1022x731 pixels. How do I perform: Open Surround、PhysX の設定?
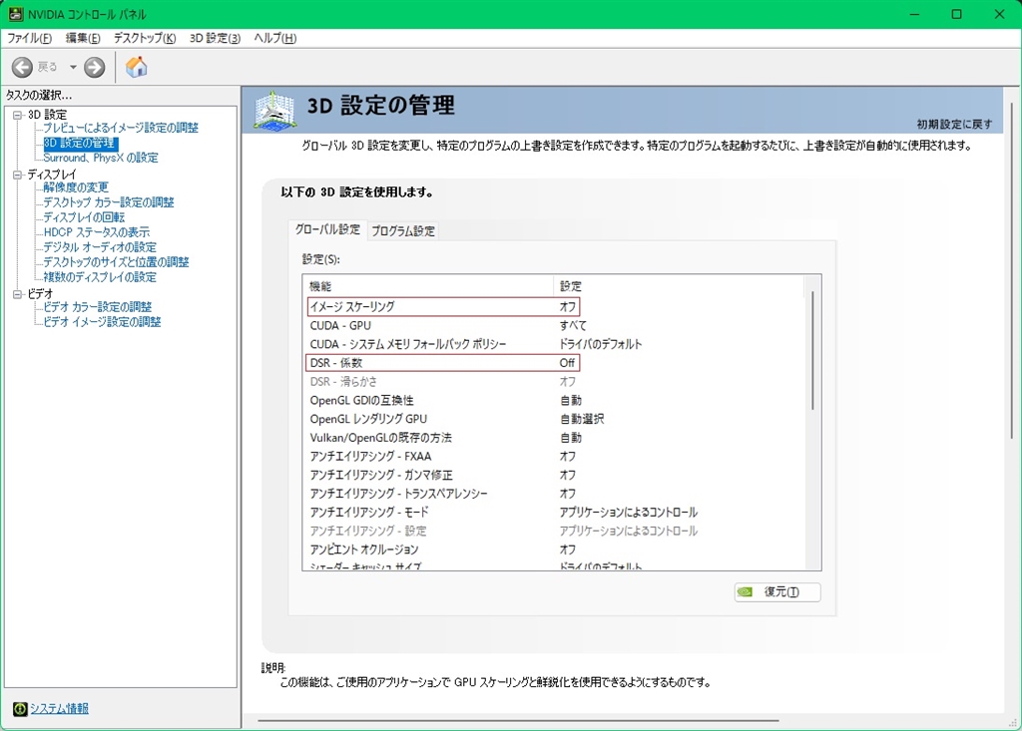click(101, 158)
